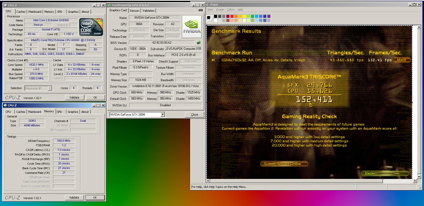Click the top CPU-Z window title icon
Image resolution: width=424 pixels, height=206 pixels.
(6, 5)
